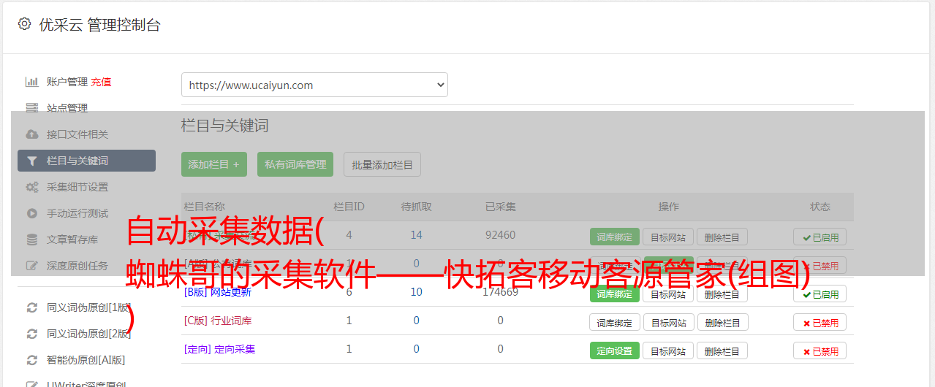Click the gears icon for 采集细节设置
The width and height of the screenshot is (935, 387).
tap(31, 187)
